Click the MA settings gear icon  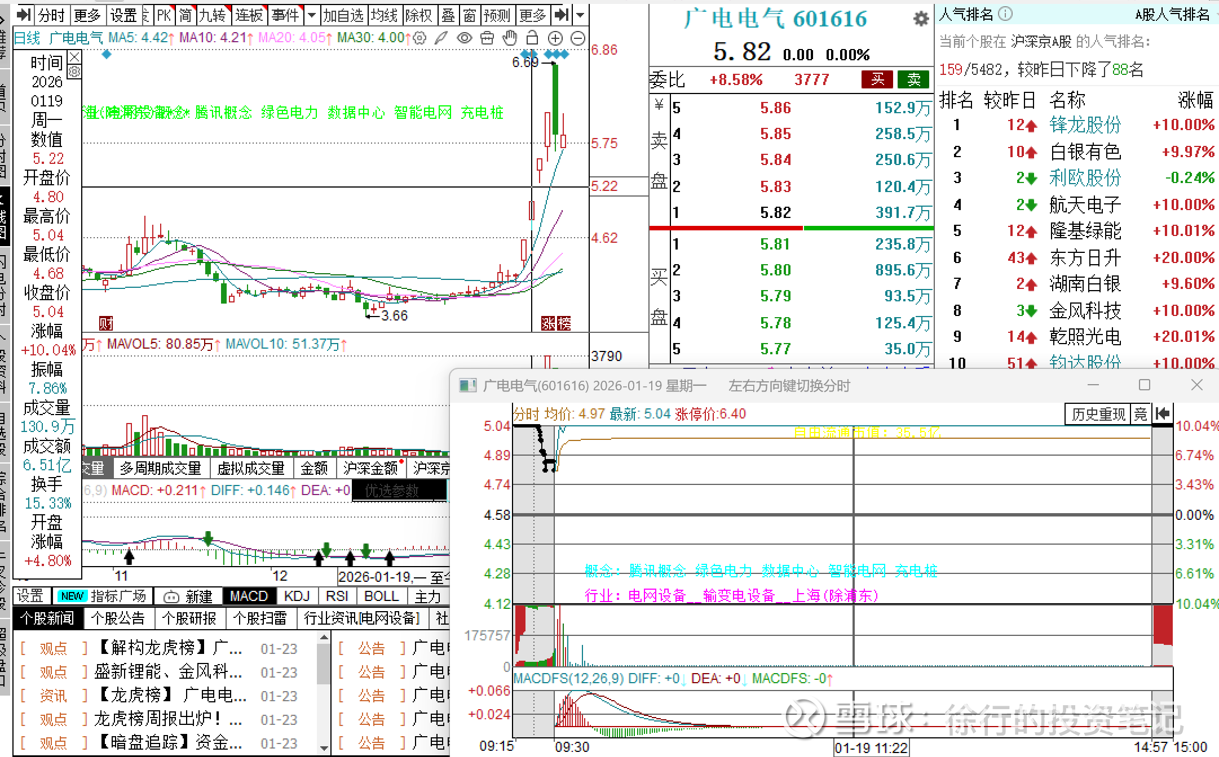point(419,38)
